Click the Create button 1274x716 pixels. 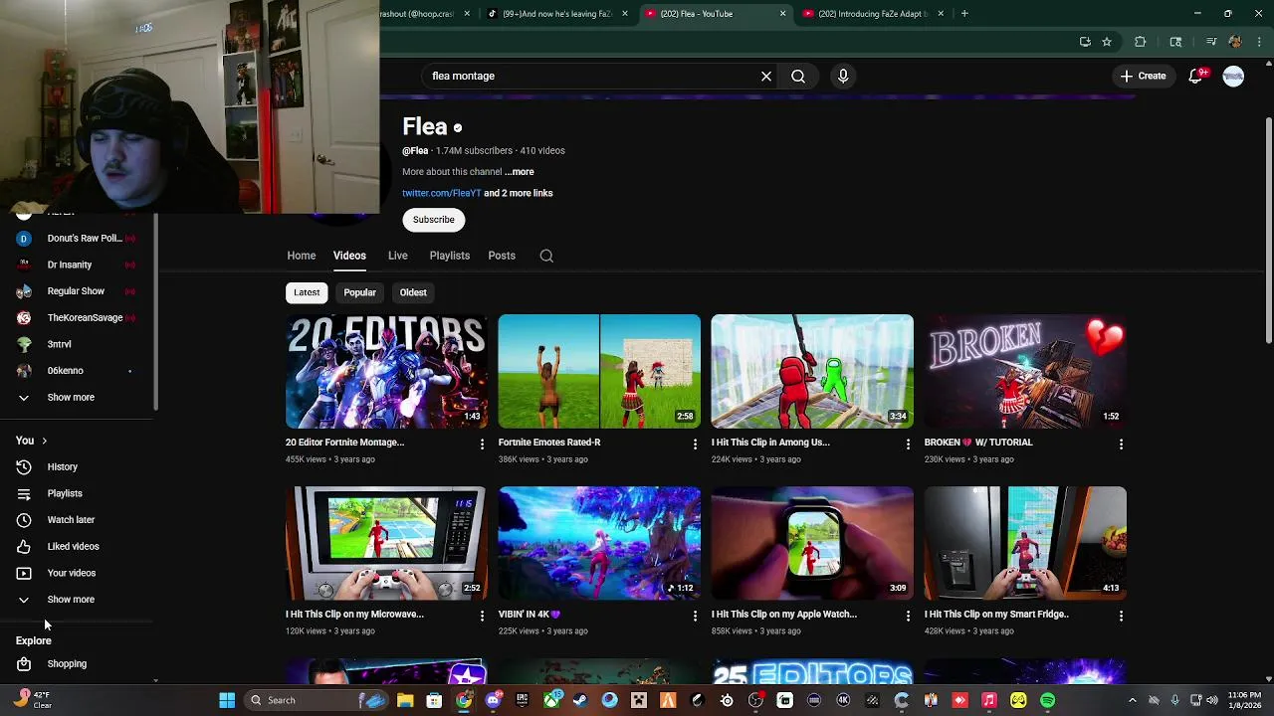(x=1143, y=76)
